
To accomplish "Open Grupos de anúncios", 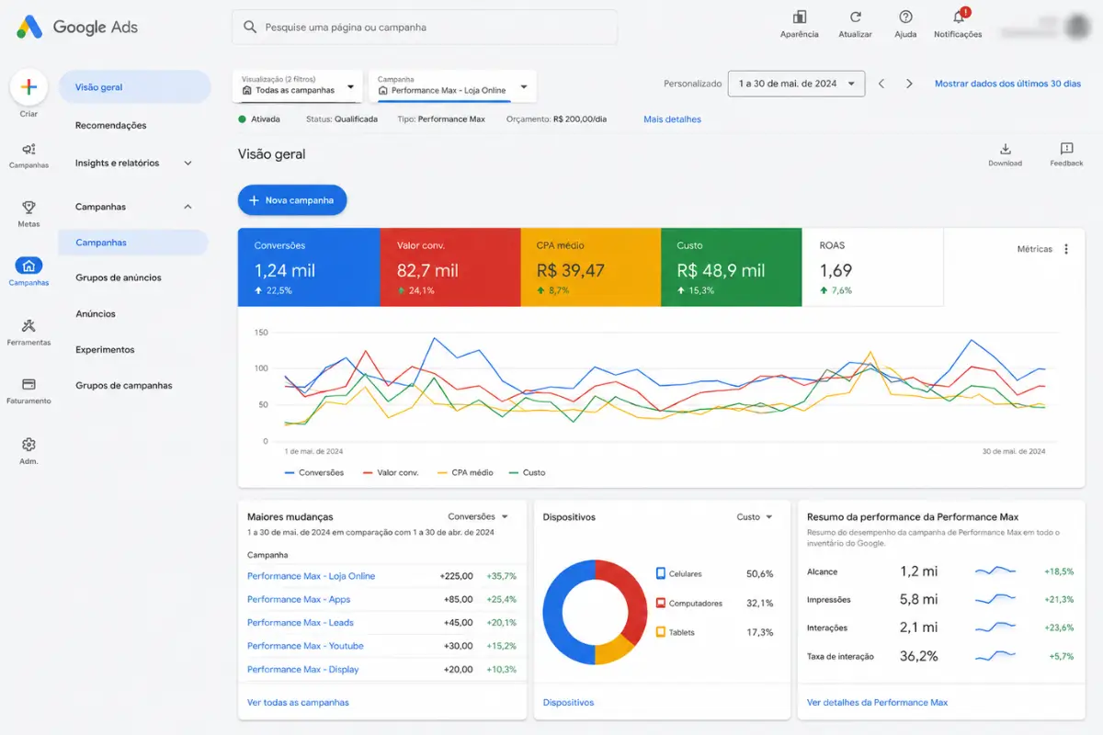I will click(x=119, y=277).
